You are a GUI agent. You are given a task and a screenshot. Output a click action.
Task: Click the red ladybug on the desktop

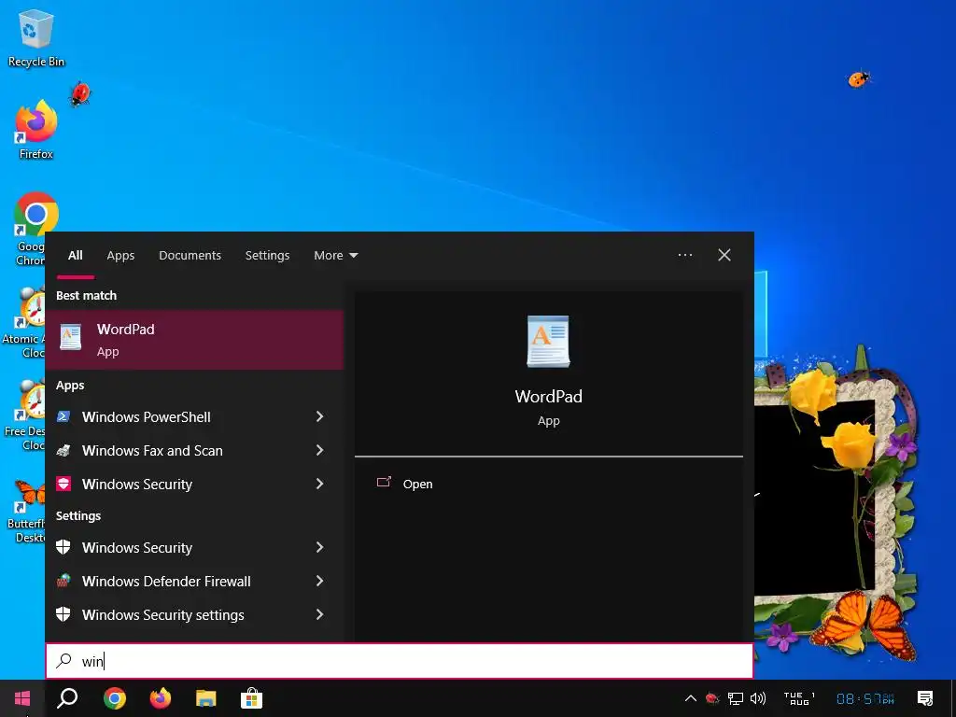[x=80, y=94]
